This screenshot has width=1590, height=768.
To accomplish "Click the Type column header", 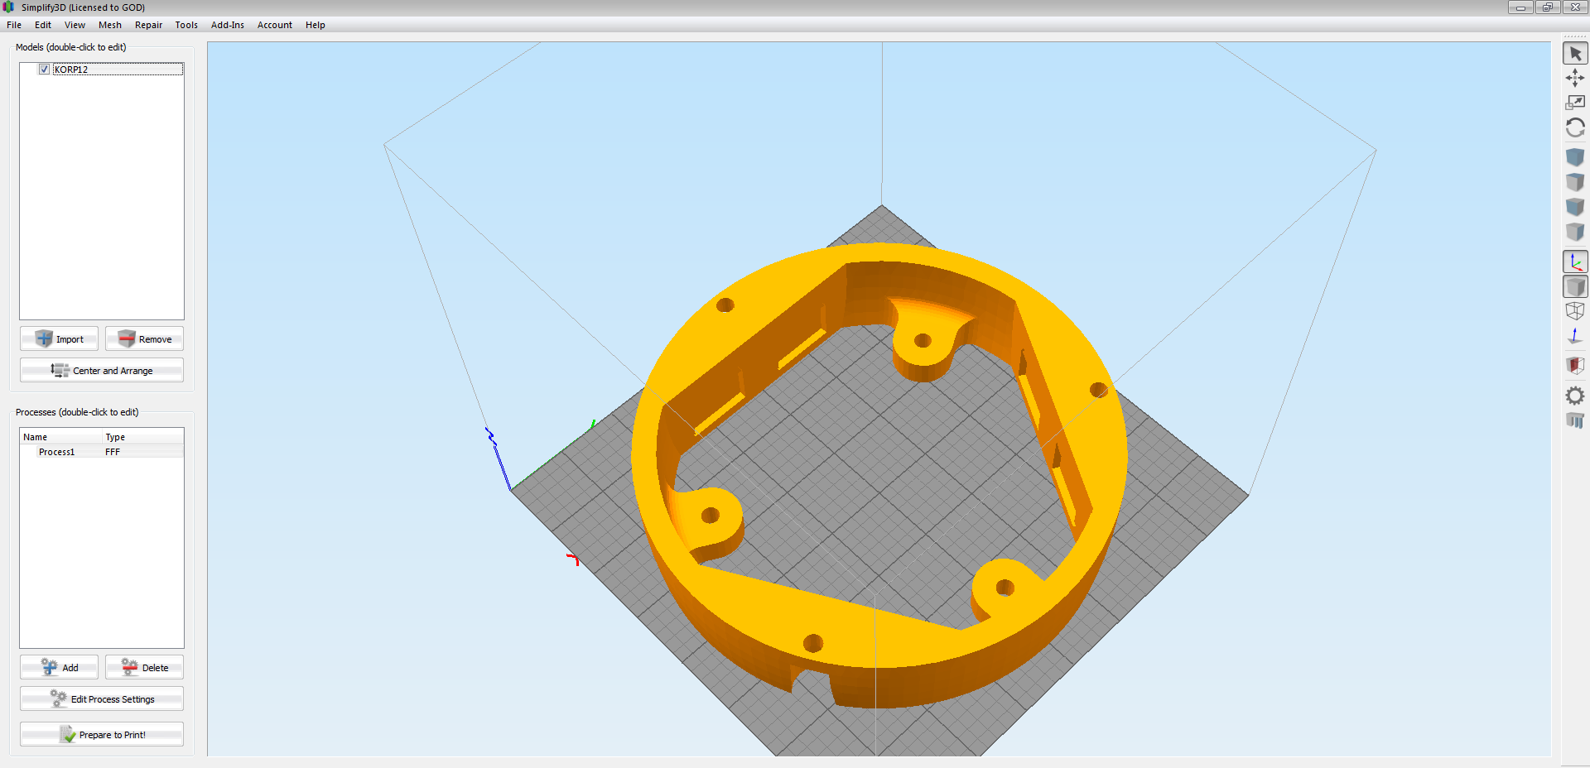I will click(x=142, y=437).
